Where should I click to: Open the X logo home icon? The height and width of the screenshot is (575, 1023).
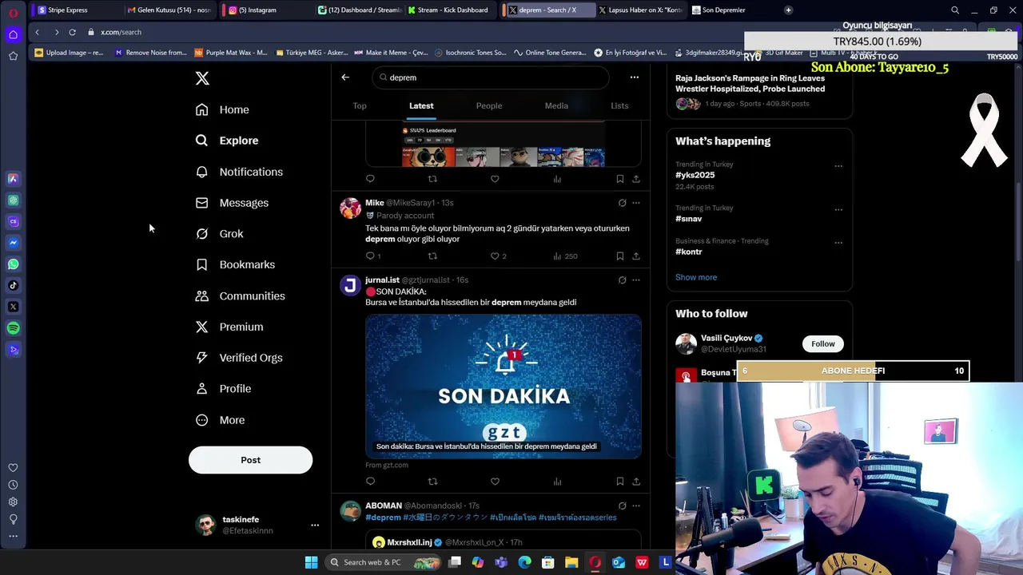point(202,78)
